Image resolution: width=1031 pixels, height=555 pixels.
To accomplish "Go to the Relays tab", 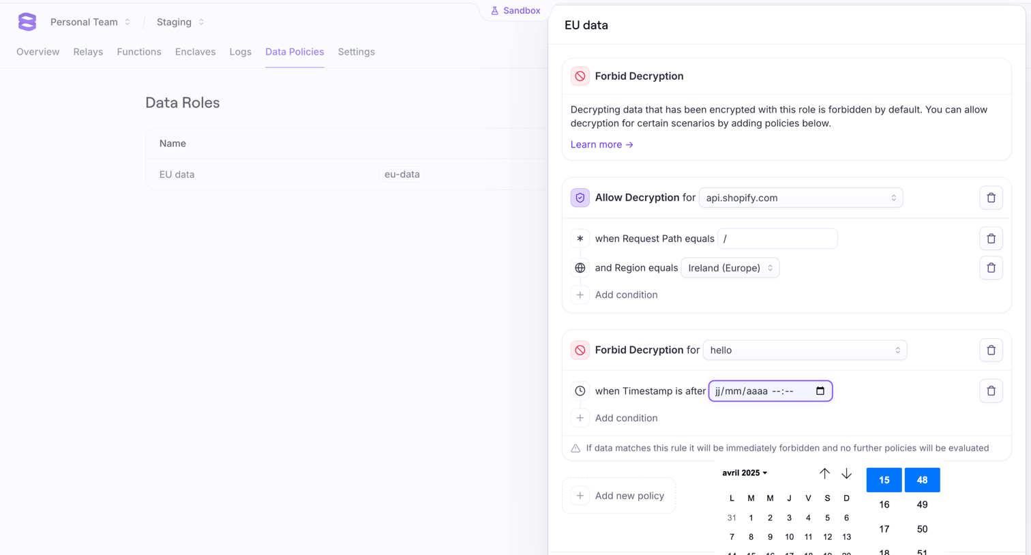I will [88, 52].
